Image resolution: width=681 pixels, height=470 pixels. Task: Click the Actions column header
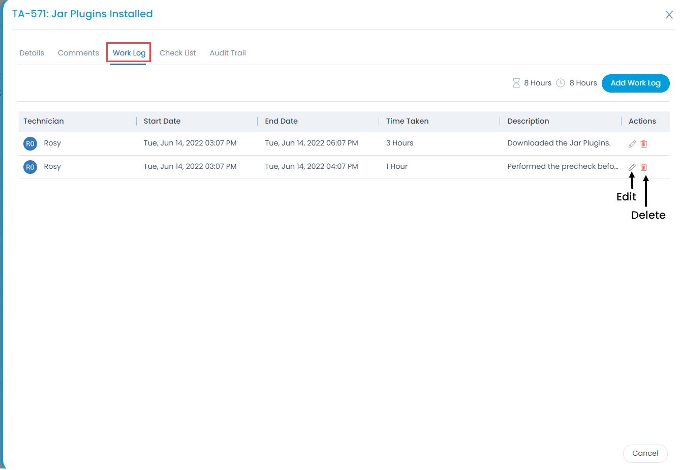coord(642,121)
